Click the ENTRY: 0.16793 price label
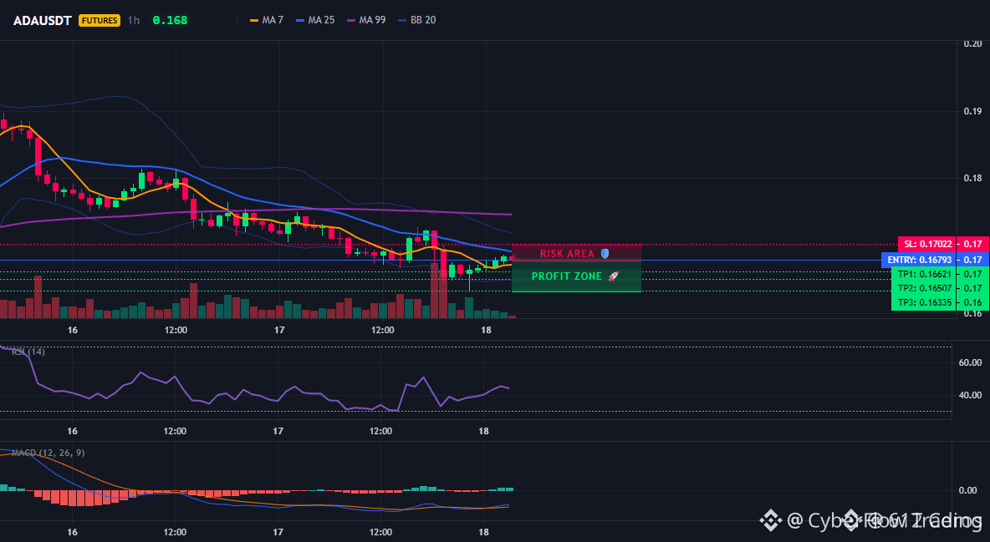990x542 pixels. point(919,260)
